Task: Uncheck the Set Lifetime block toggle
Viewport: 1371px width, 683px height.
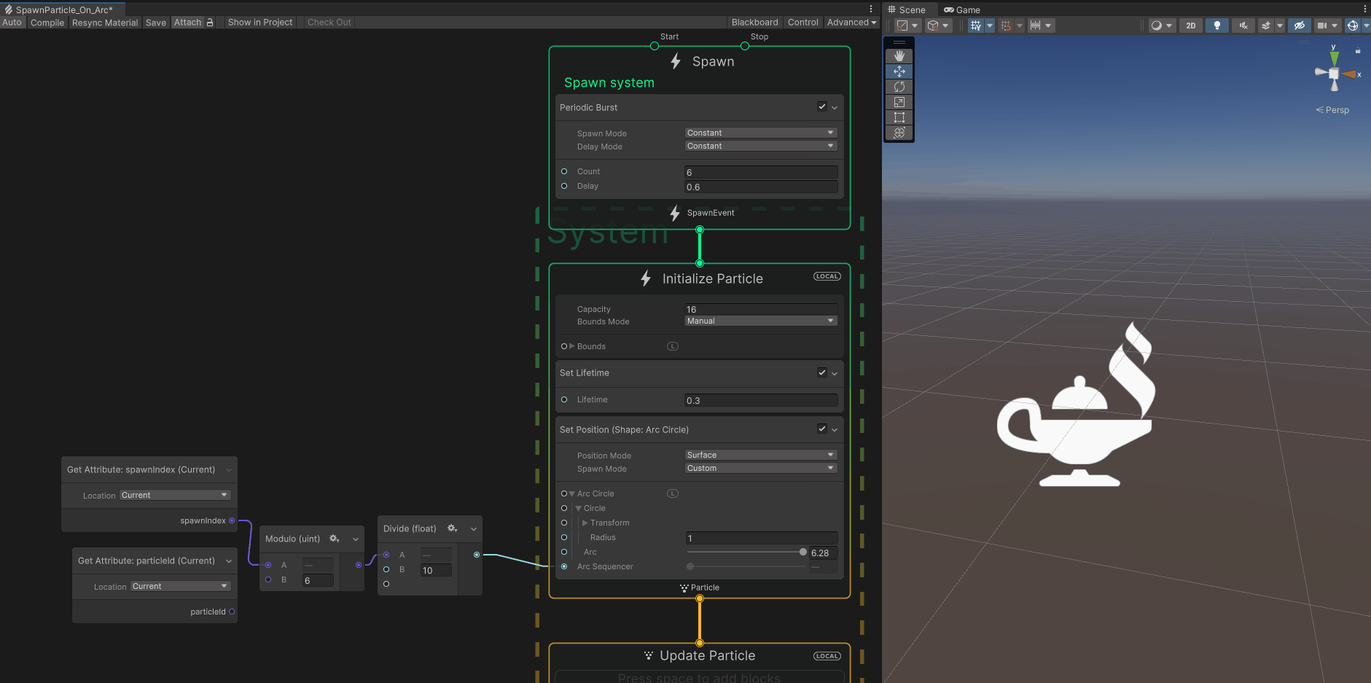Action: (822, 372)
